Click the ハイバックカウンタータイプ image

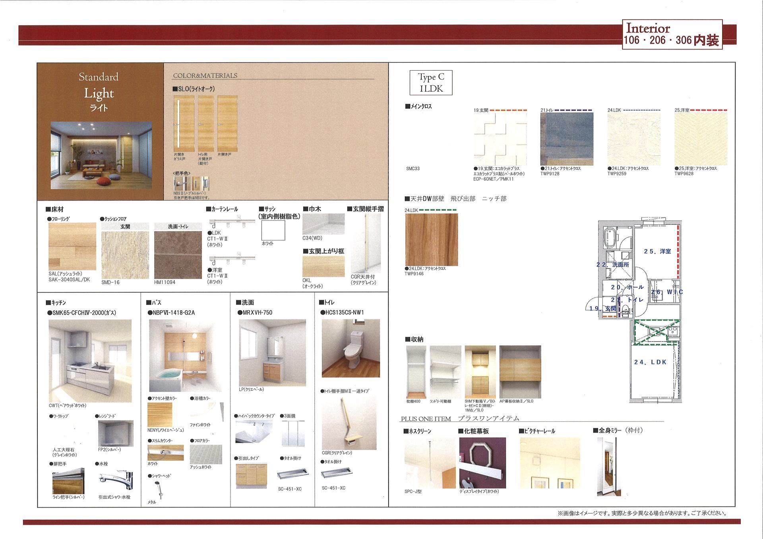coord(254,432)
